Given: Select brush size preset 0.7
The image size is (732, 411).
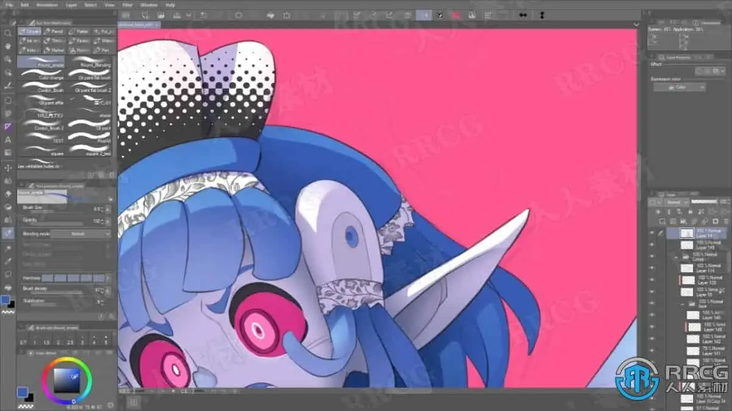Looking at the screenshot, I should pos(23,340).
